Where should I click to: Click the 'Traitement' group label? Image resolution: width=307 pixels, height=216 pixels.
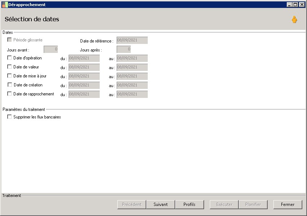click(12, 195)
